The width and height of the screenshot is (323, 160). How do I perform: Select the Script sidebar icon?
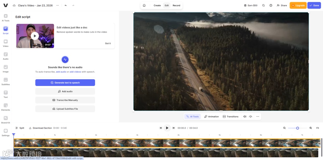[x=6, y=30]
